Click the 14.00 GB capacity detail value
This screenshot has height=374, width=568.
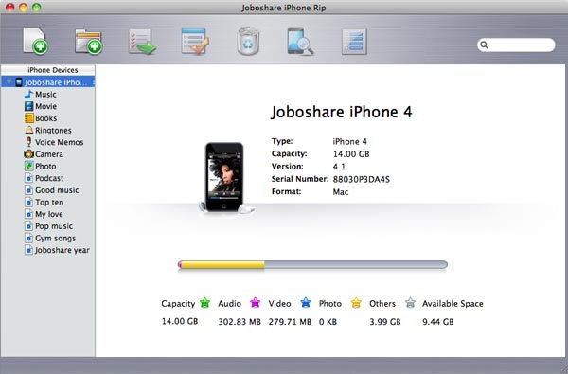[351, 154]
